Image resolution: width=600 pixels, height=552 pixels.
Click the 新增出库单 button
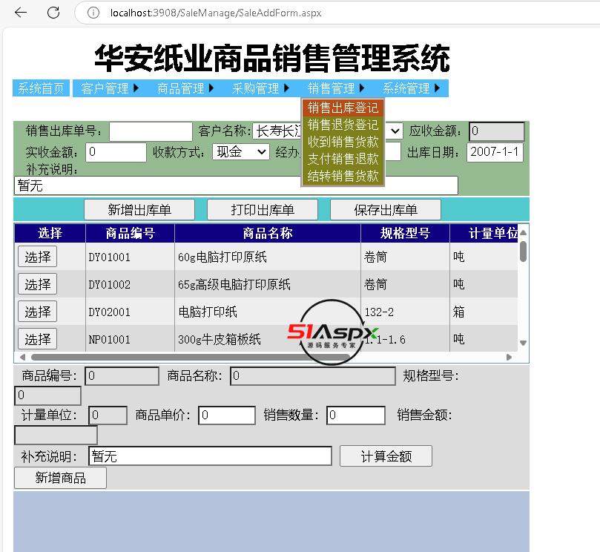[x=139, y=210]
